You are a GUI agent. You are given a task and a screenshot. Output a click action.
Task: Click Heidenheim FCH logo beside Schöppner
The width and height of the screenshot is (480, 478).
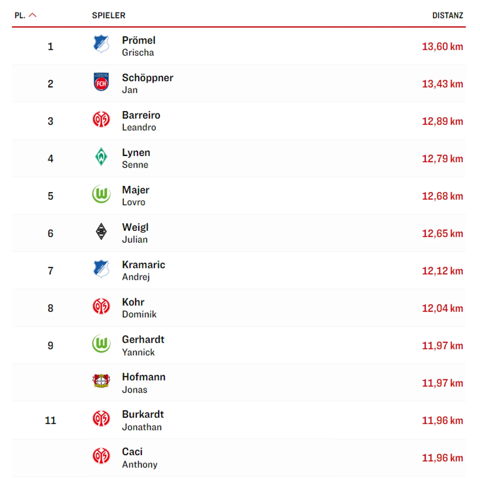click(x=101, y=82)
